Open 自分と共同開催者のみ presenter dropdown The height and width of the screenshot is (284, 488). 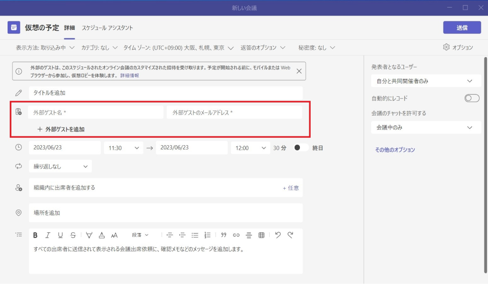coord(426,81)
